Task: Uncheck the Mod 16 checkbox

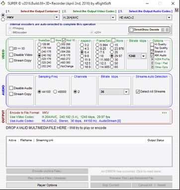Action: coord(64,40)
